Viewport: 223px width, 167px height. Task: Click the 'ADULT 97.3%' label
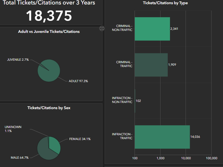(78, 81)
